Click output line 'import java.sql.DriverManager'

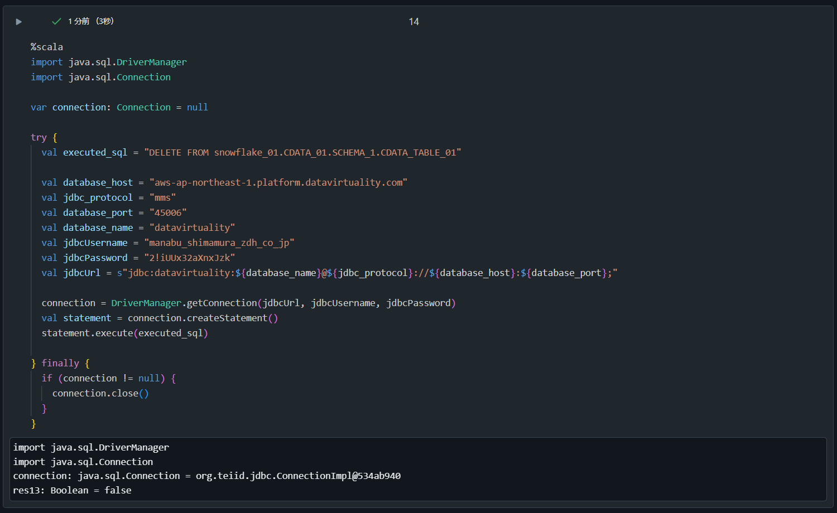[91, 447]
